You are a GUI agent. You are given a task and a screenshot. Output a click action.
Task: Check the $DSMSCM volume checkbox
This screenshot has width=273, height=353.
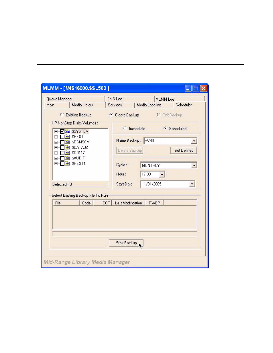coord(62,142)
